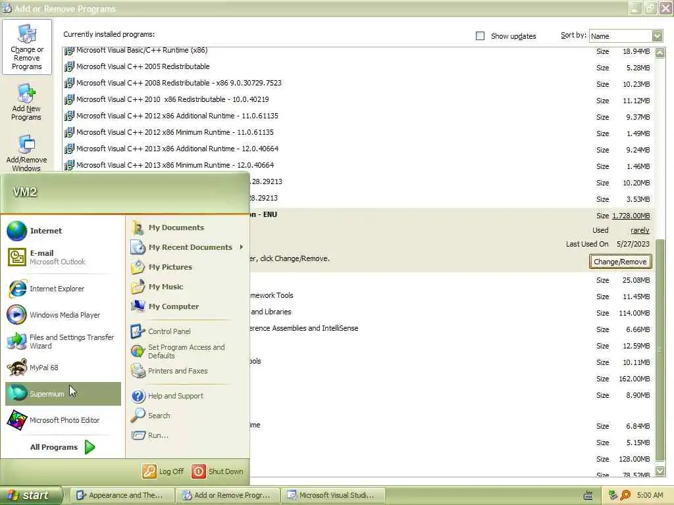The height and width of the screenshot is (505, 674).
Task: Open Change or Remove Programs section
Action: coord(26,47)
